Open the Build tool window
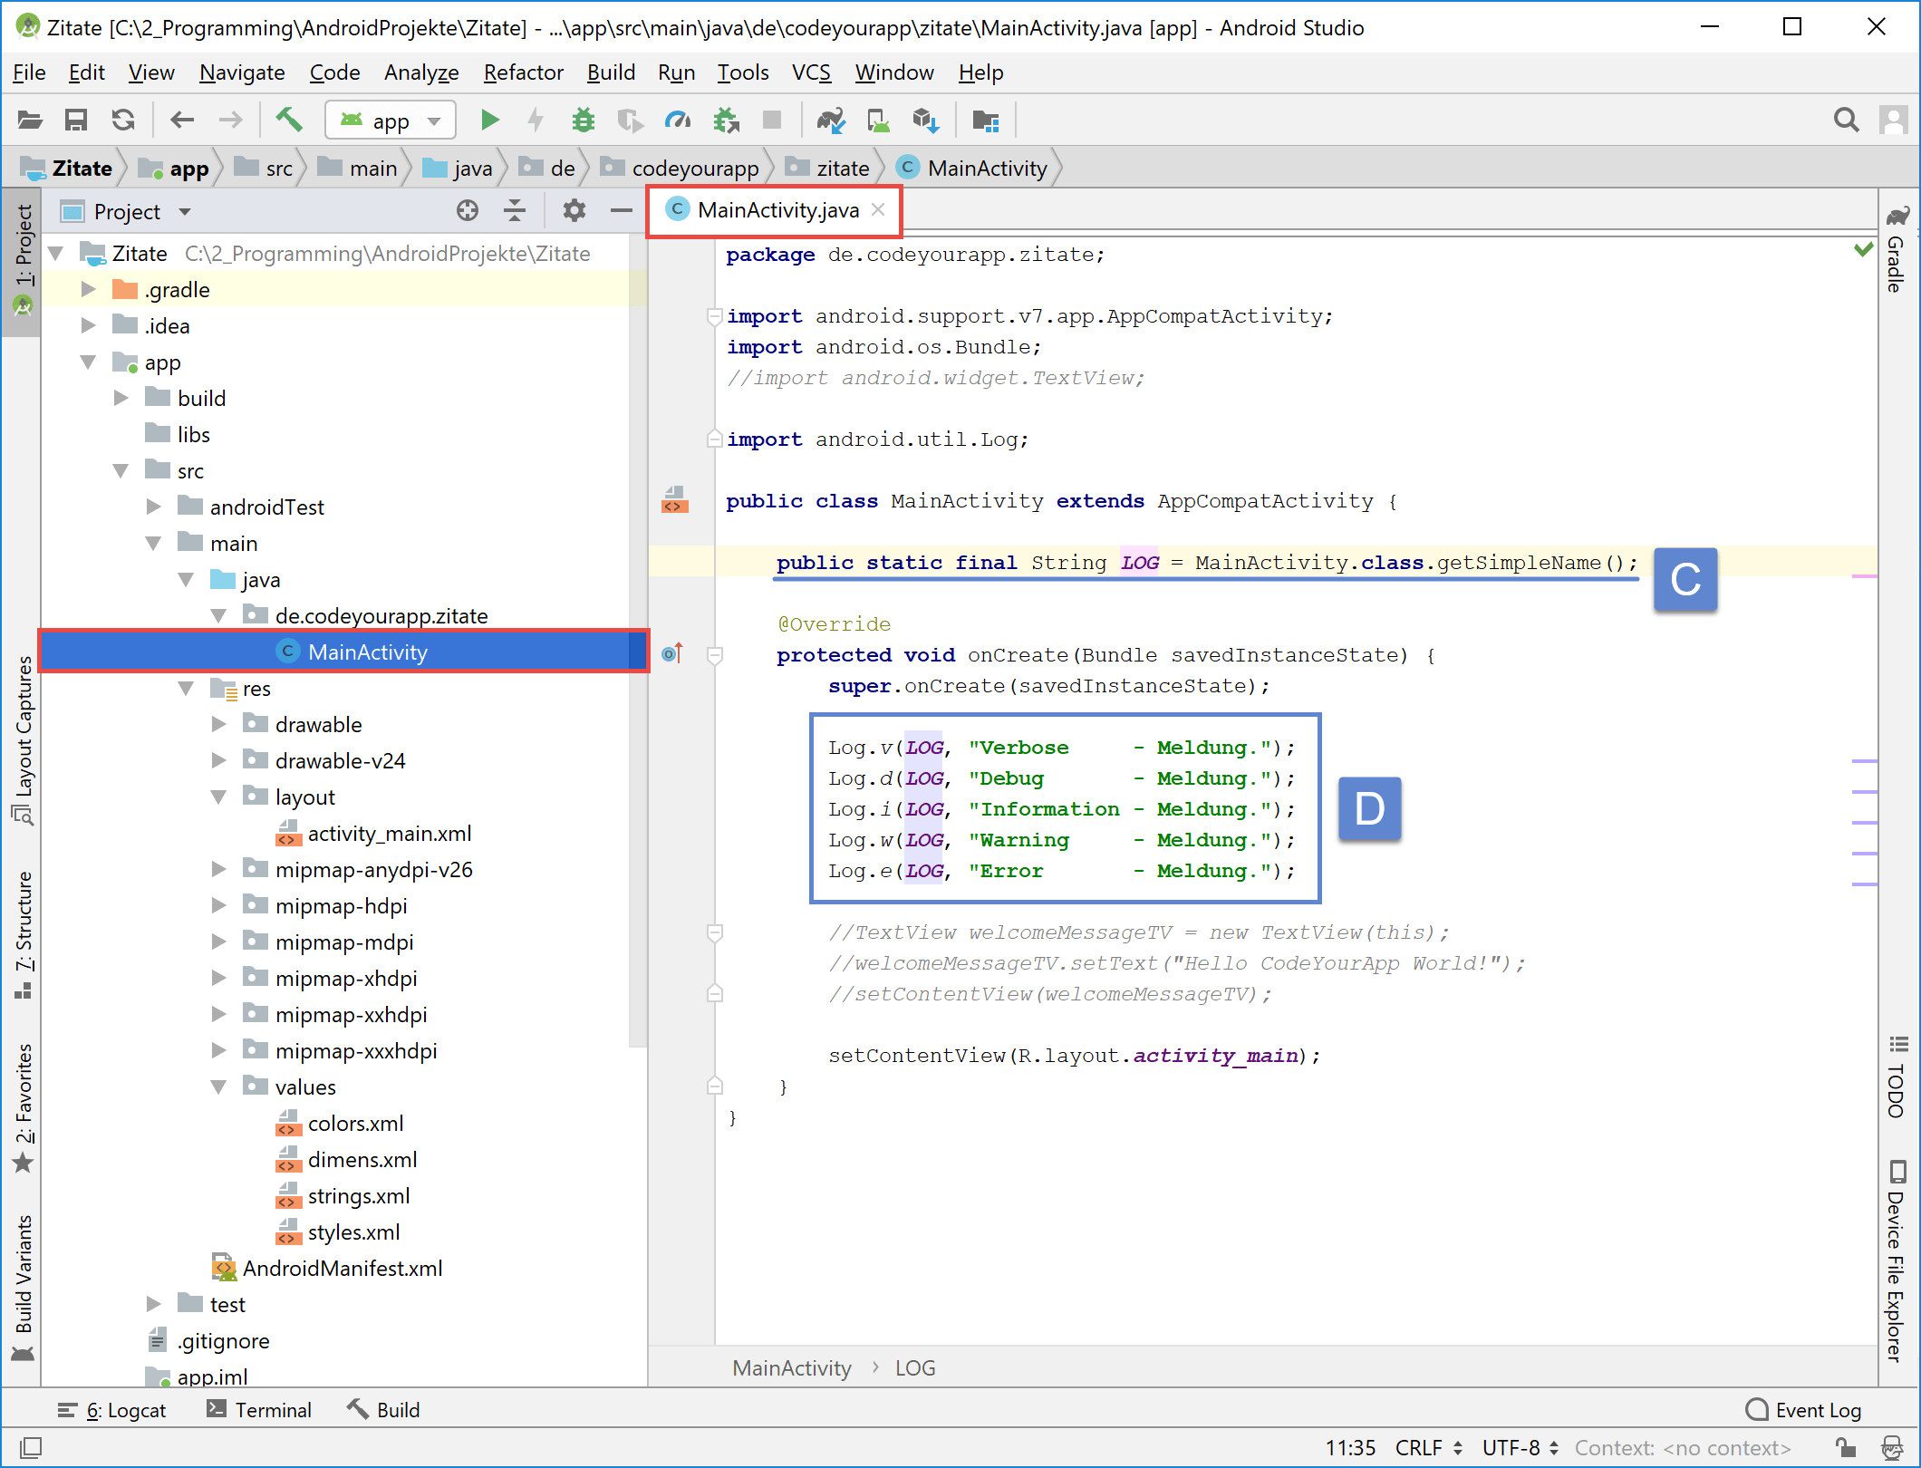The image size is (1921, 1468). tap(384, 1410)
